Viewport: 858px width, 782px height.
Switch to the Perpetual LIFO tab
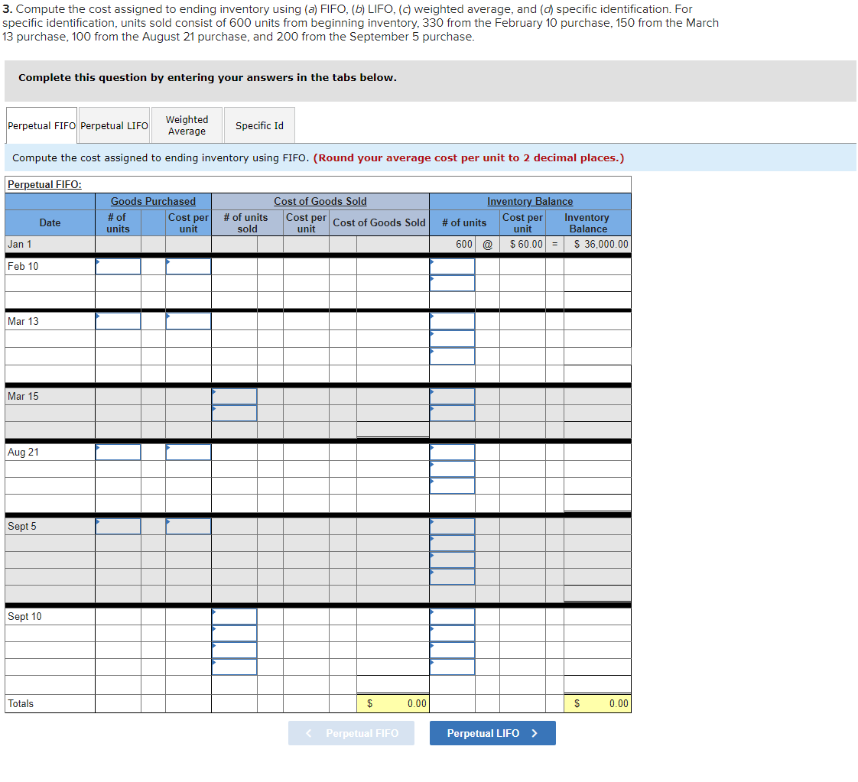tap(114, 125)
